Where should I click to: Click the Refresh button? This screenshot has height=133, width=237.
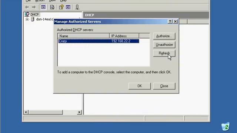164,53
